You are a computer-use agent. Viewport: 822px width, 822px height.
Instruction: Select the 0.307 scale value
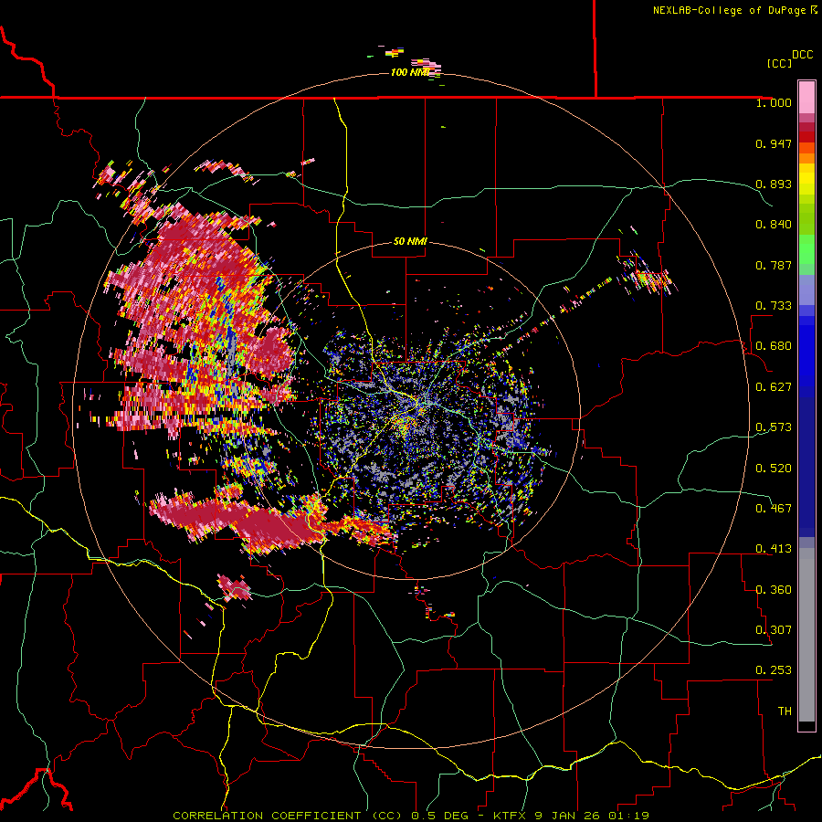(774, 630)
